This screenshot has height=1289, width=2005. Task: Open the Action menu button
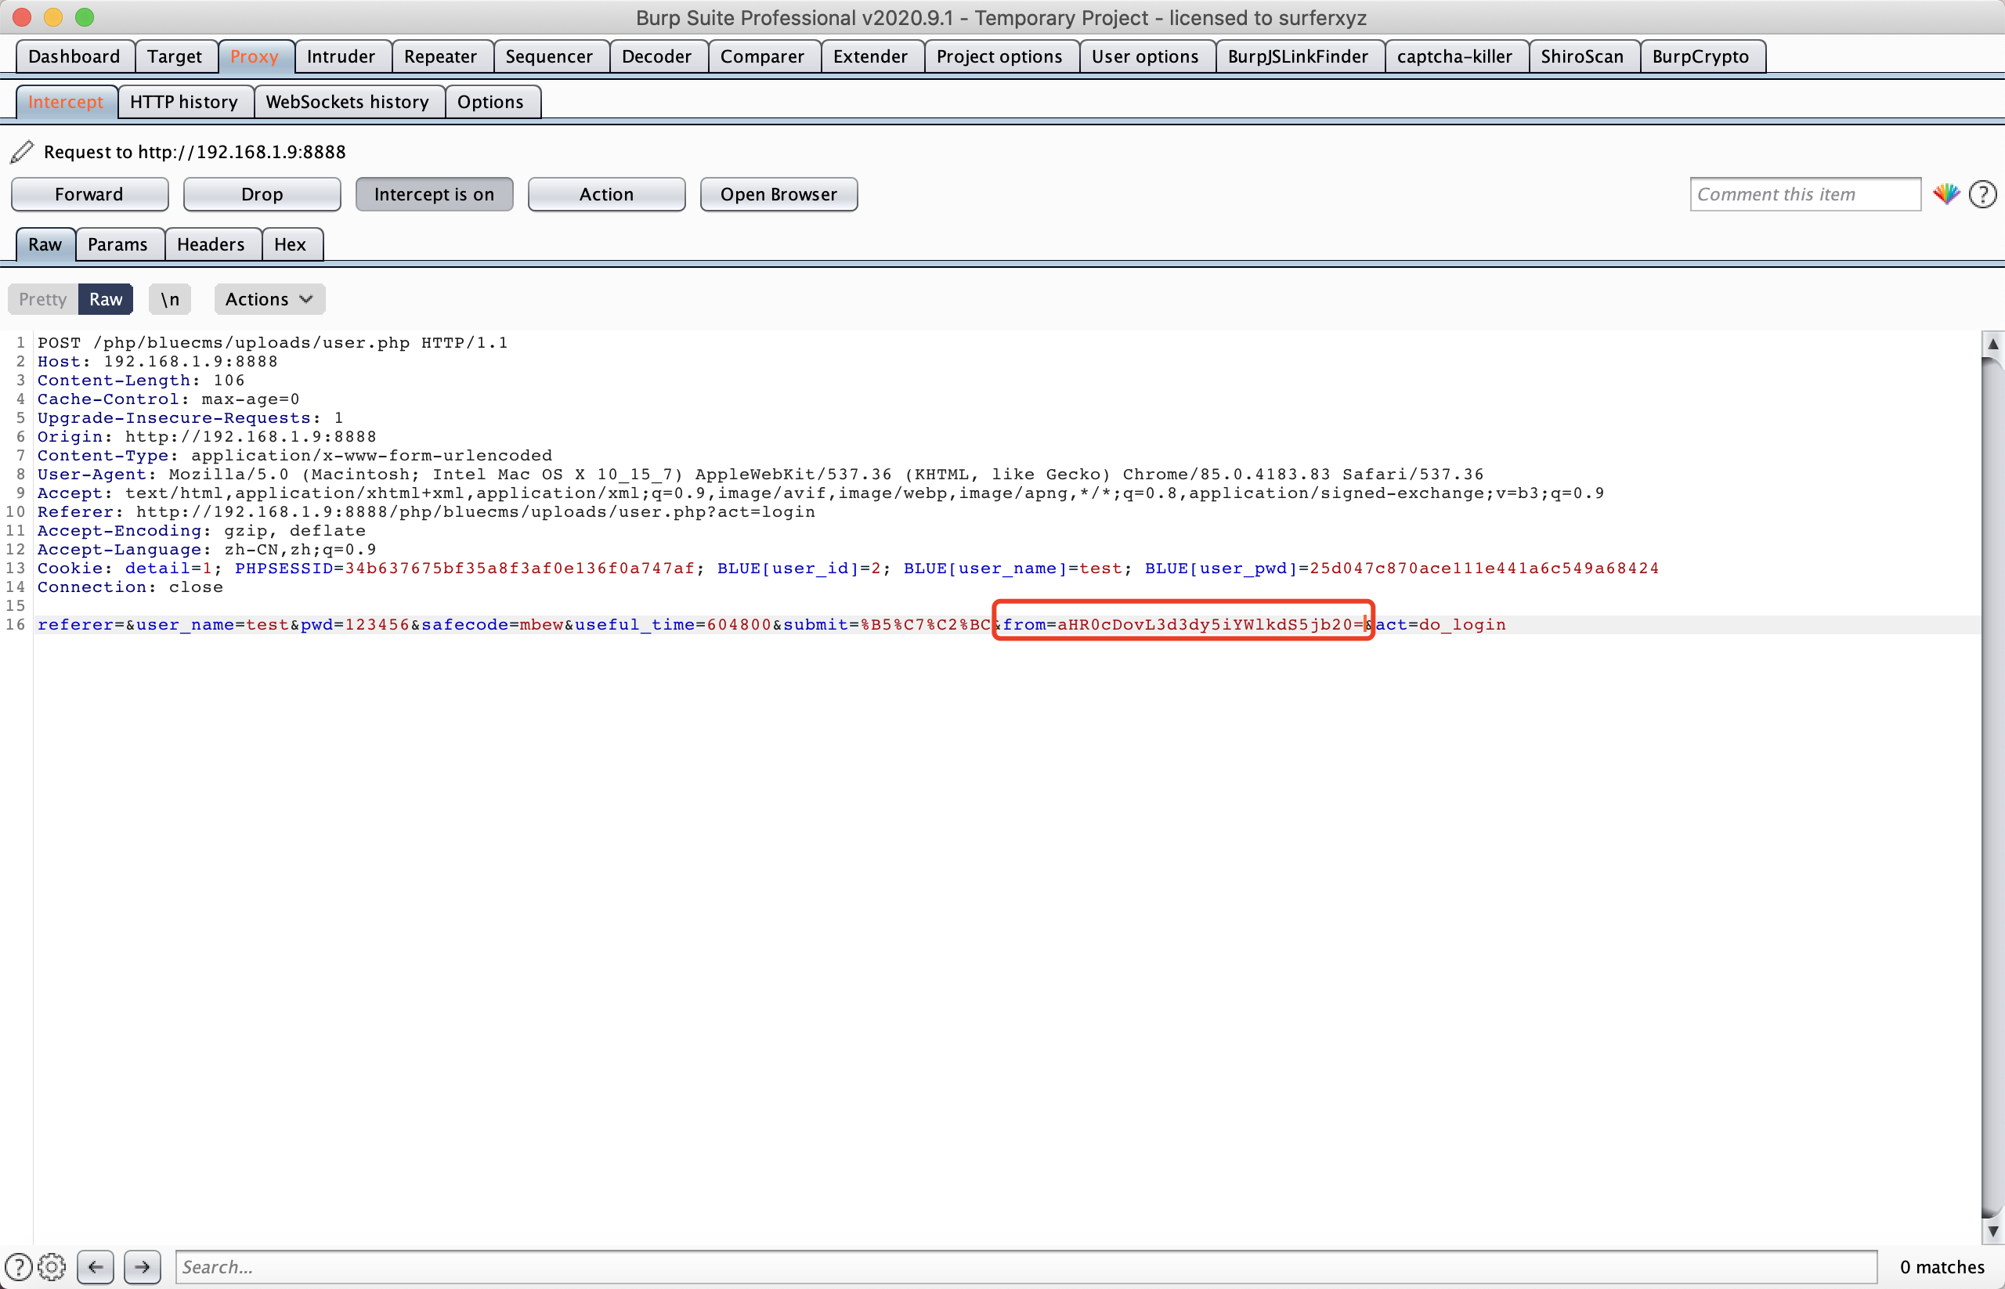coord(606,194)
